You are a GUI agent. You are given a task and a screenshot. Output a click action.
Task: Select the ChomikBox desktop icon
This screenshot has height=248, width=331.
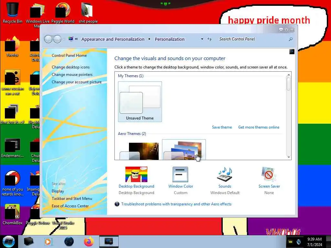tap(13, 214)
